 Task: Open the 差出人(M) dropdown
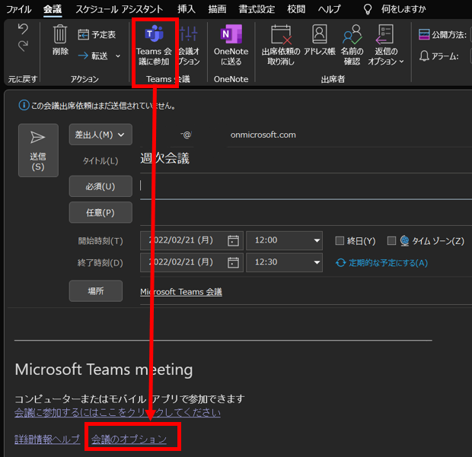[x=100, y=135]
